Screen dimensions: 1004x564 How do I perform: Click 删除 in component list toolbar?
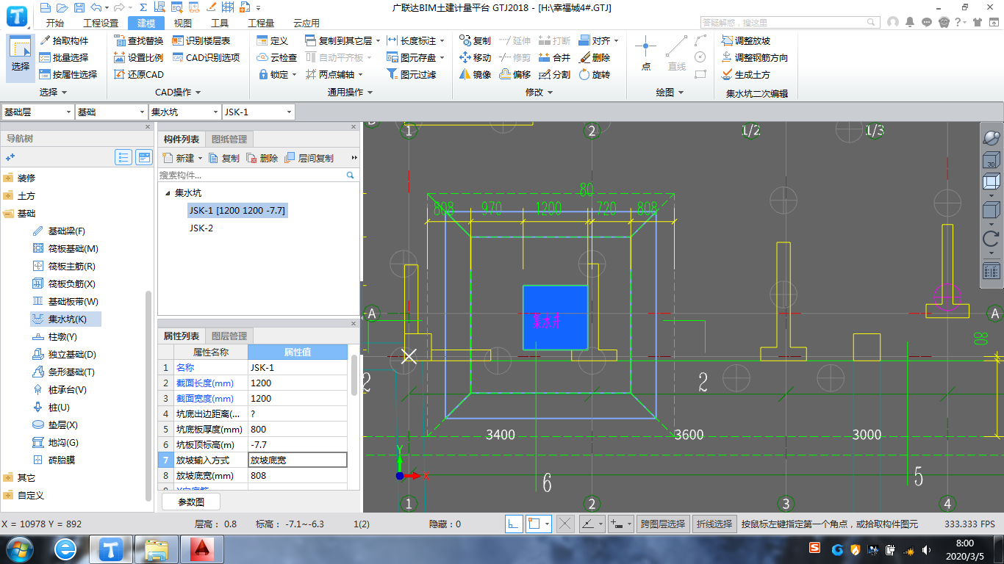pyautogui.click(x=262, y=158)
